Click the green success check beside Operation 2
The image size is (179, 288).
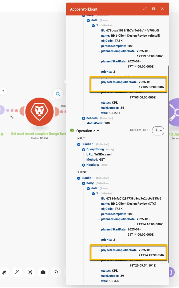click(x=72, y=131)
